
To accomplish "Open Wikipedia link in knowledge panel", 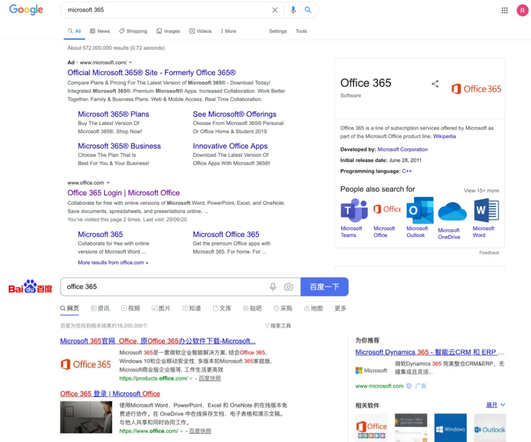I will tap(444, 136).
